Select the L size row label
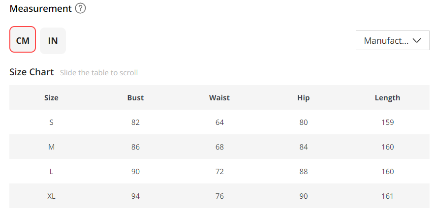The image size is (434, 212). pyautogui.click(x=51, y=171)
